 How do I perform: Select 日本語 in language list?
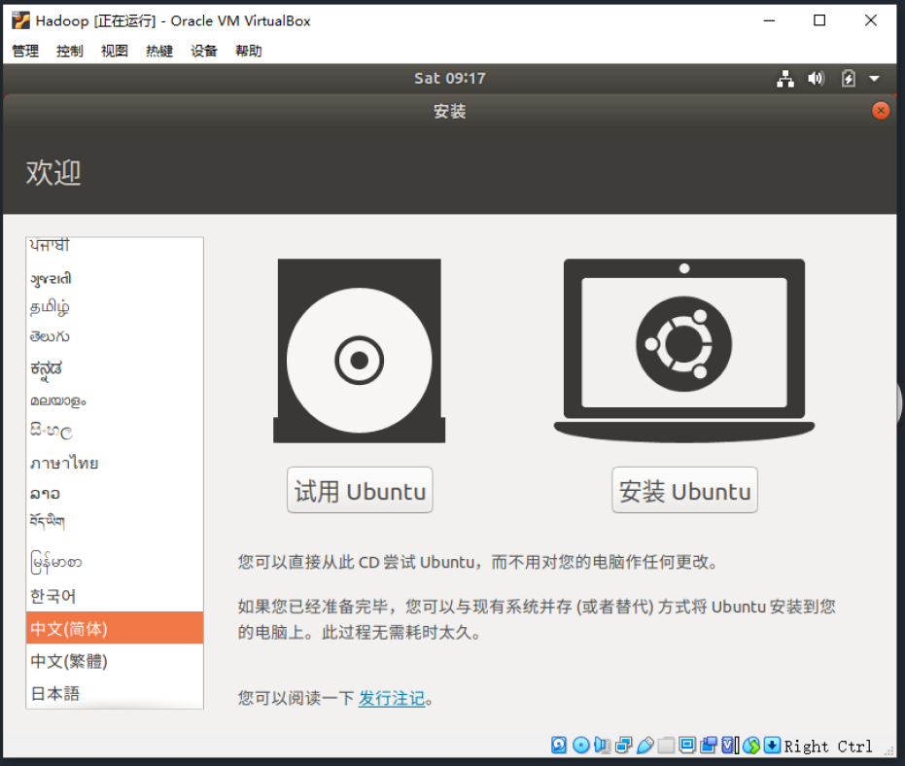coord(115,693)
